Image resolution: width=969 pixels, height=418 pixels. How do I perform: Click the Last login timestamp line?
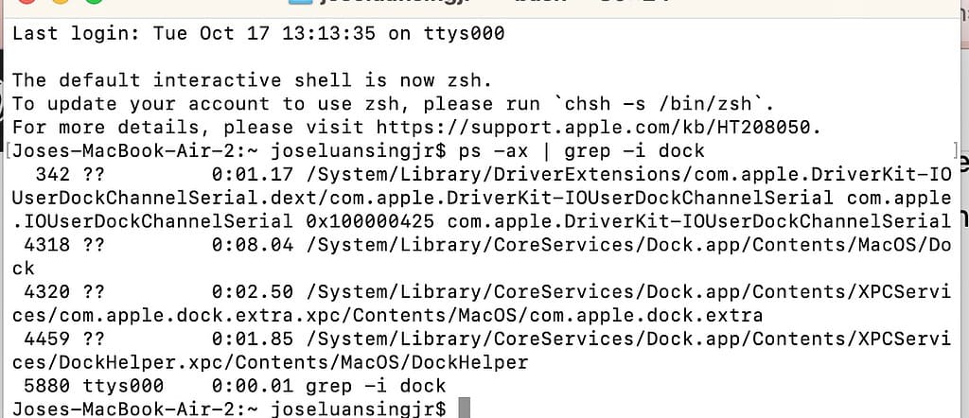[257, 34]
